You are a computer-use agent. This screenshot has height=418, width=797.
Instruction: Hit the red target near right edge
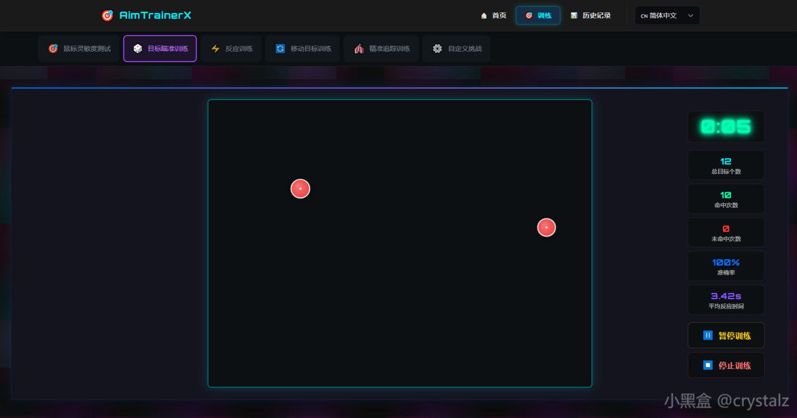pos(547,228)
